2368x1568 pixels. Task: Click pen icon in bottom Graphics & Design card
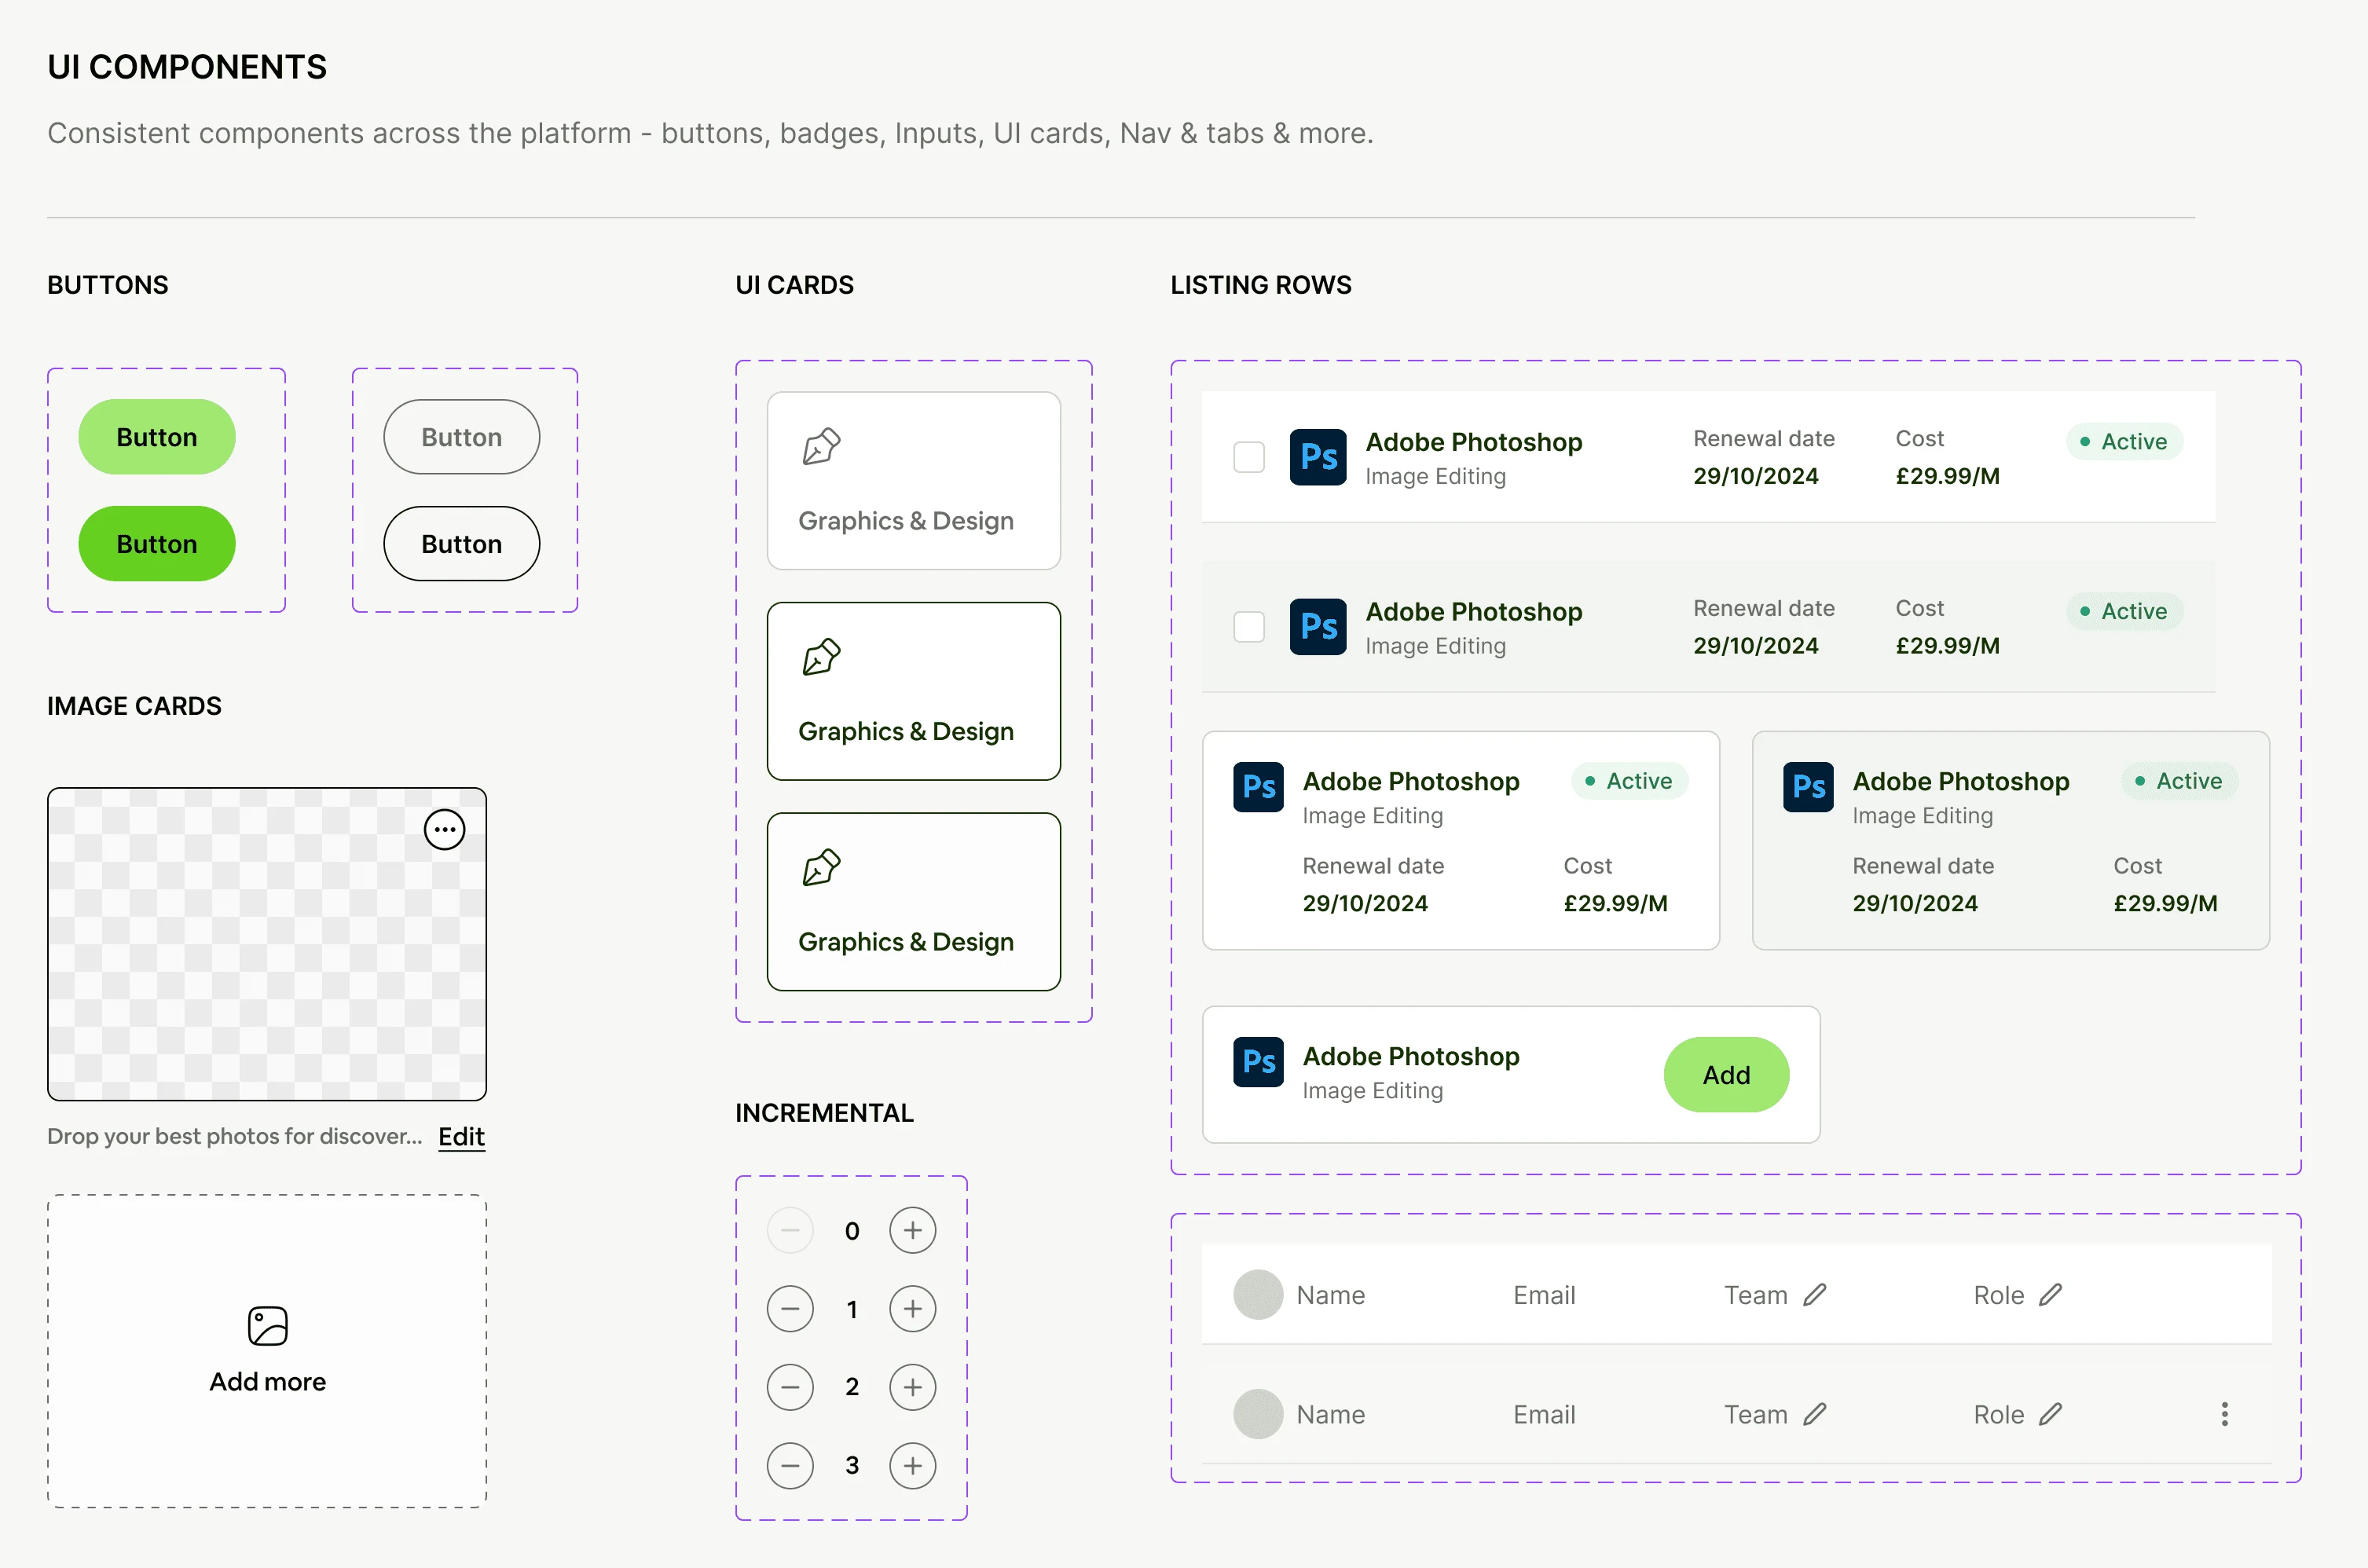tap(821, 868)
